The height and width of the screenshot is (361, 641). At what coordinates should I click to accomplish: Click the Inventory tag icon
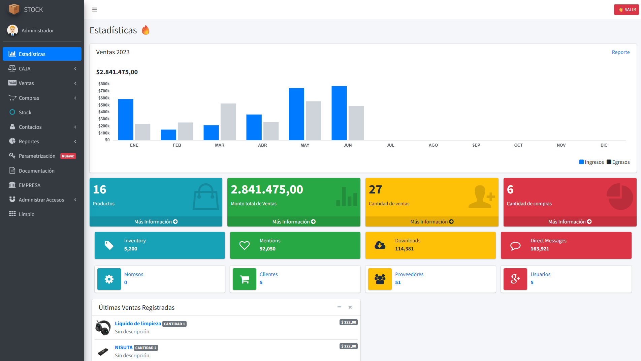click(109, 245)
